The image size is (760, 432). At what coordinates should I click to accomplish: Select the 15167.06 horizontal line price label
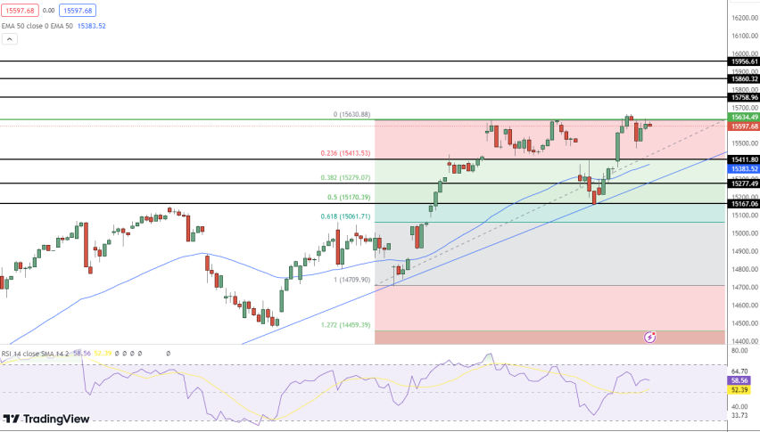[744, 204]
